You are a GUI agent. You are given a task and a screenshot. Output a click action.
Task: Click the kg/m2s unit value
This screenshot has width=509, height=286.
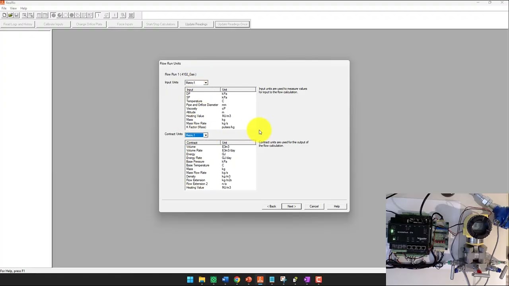[x=227, y=180]
